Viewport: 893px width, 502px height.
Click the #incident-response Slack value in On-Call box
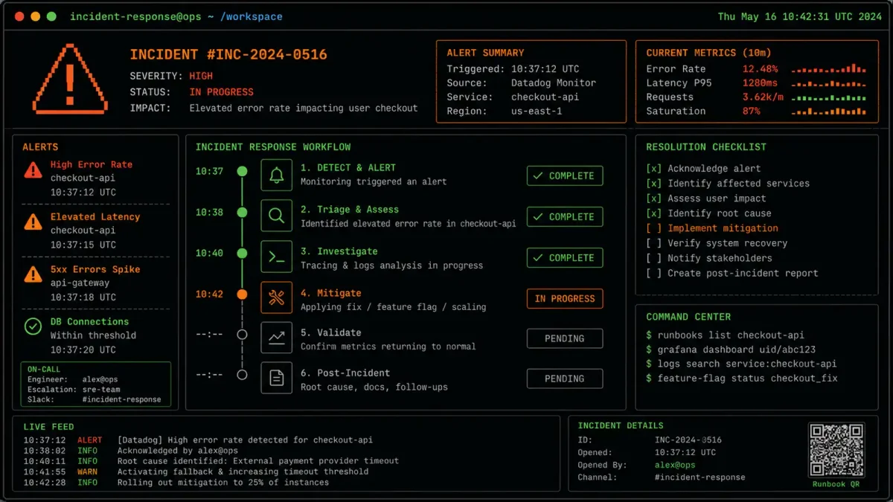tap(121, 399)
